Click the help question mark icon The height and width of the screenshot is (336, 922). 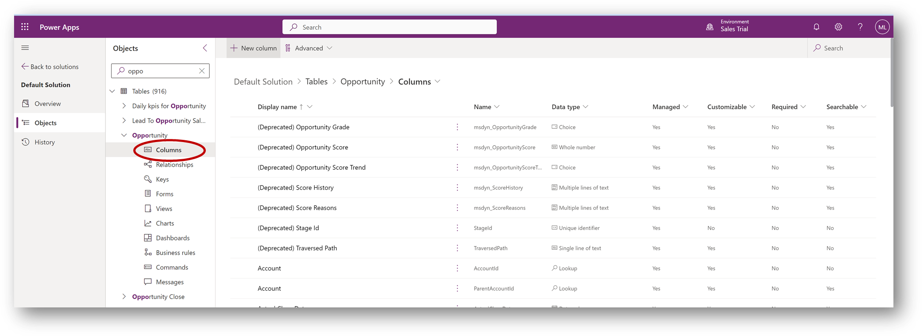pyautogui.click(x=860, y=27)
